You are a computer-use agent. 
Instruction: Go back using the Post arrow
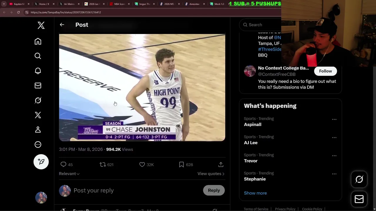(x=62, y=25)
